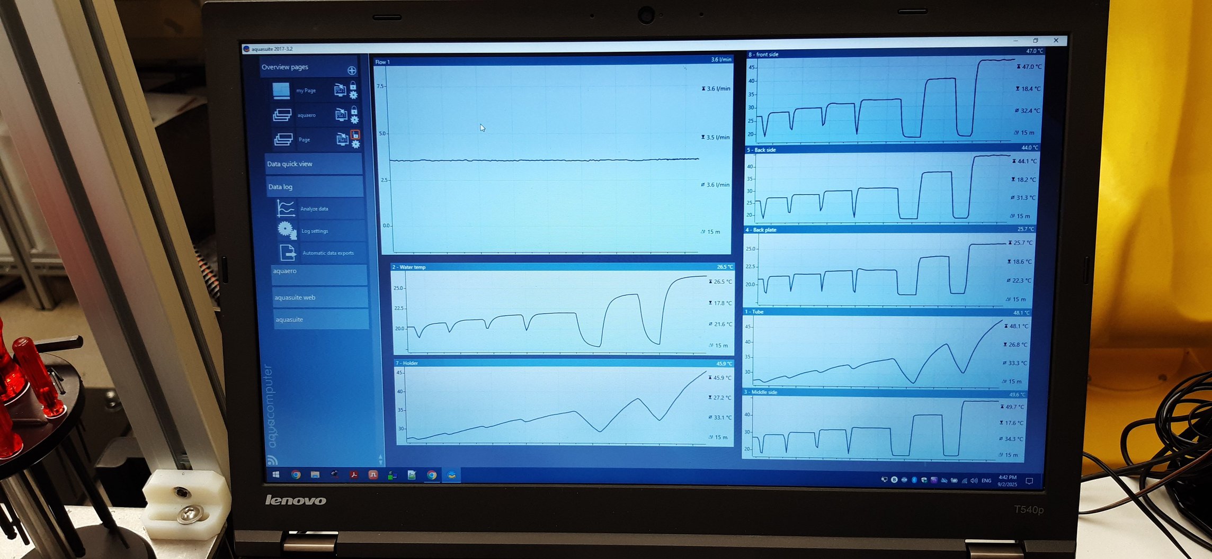Open settings gear for aquaero overview page

point(354,120)
